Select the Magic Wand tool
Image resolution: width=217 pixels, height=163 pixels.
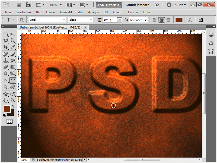click(x=13, y=40)
